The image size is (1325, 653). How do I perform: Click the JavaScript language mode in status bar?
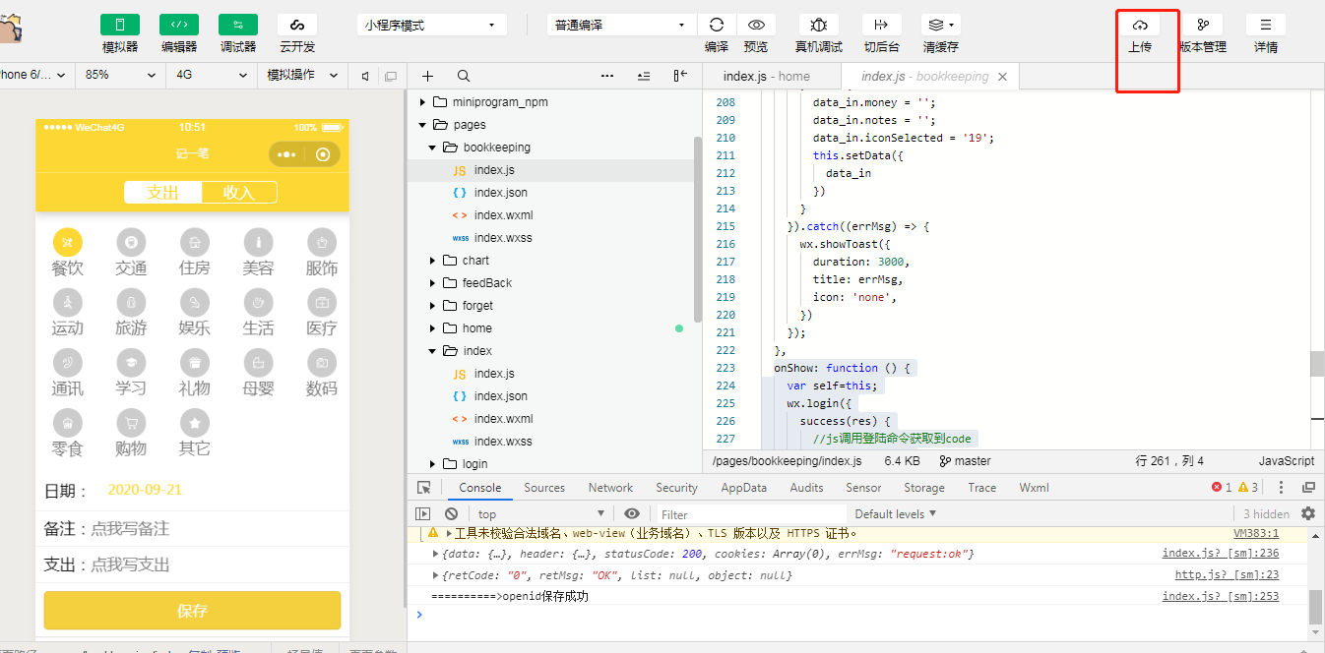tap(1286, 461)
